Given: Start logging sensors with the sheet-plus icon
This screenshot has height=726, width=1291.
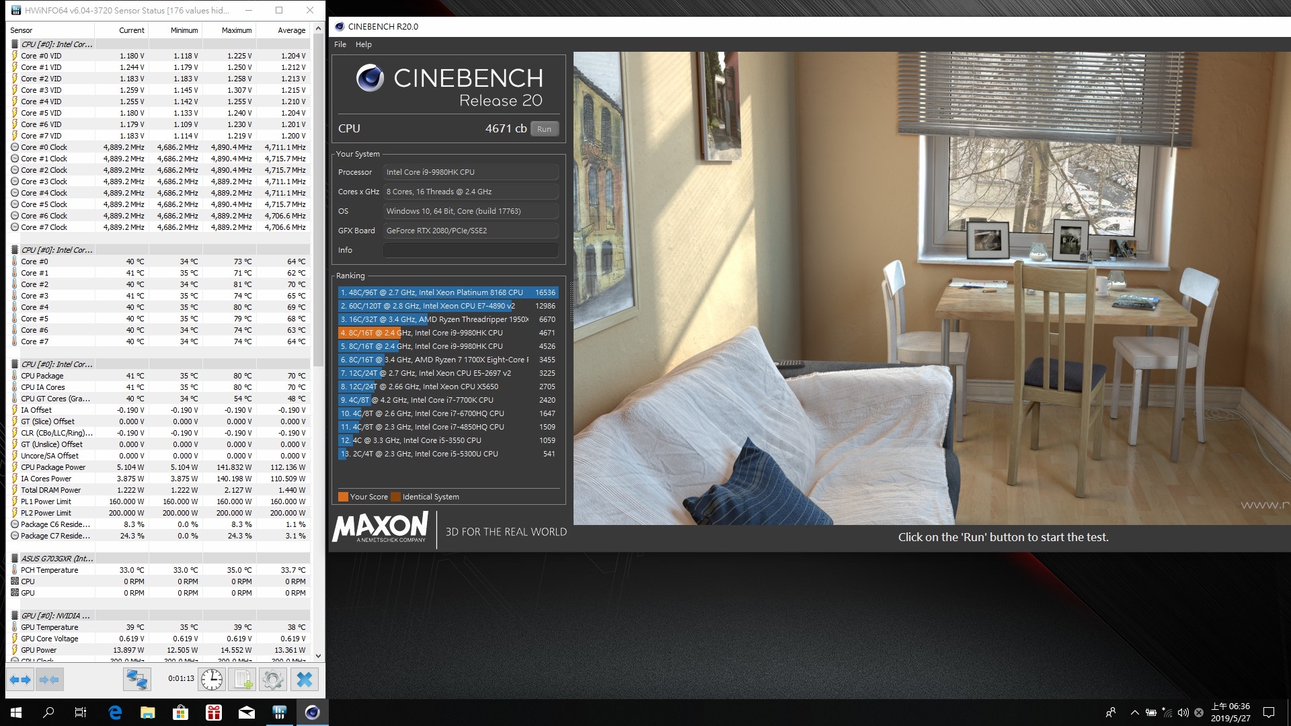Looking at the screenshot, I should (x=242, y=680).
